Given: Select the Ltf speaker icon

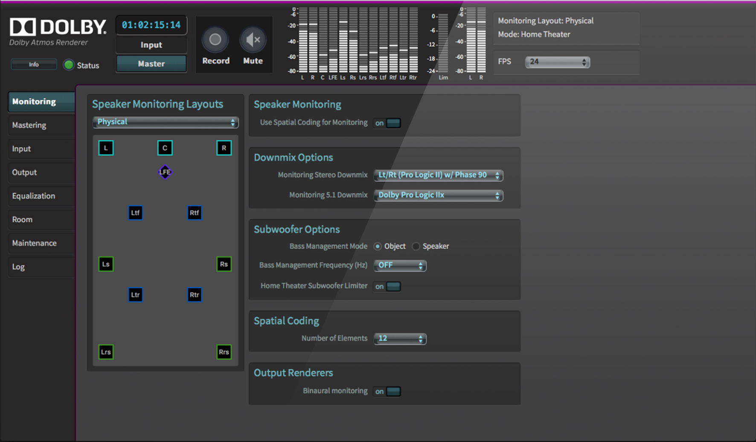Looking at the screenshot, I should (135, 212).
